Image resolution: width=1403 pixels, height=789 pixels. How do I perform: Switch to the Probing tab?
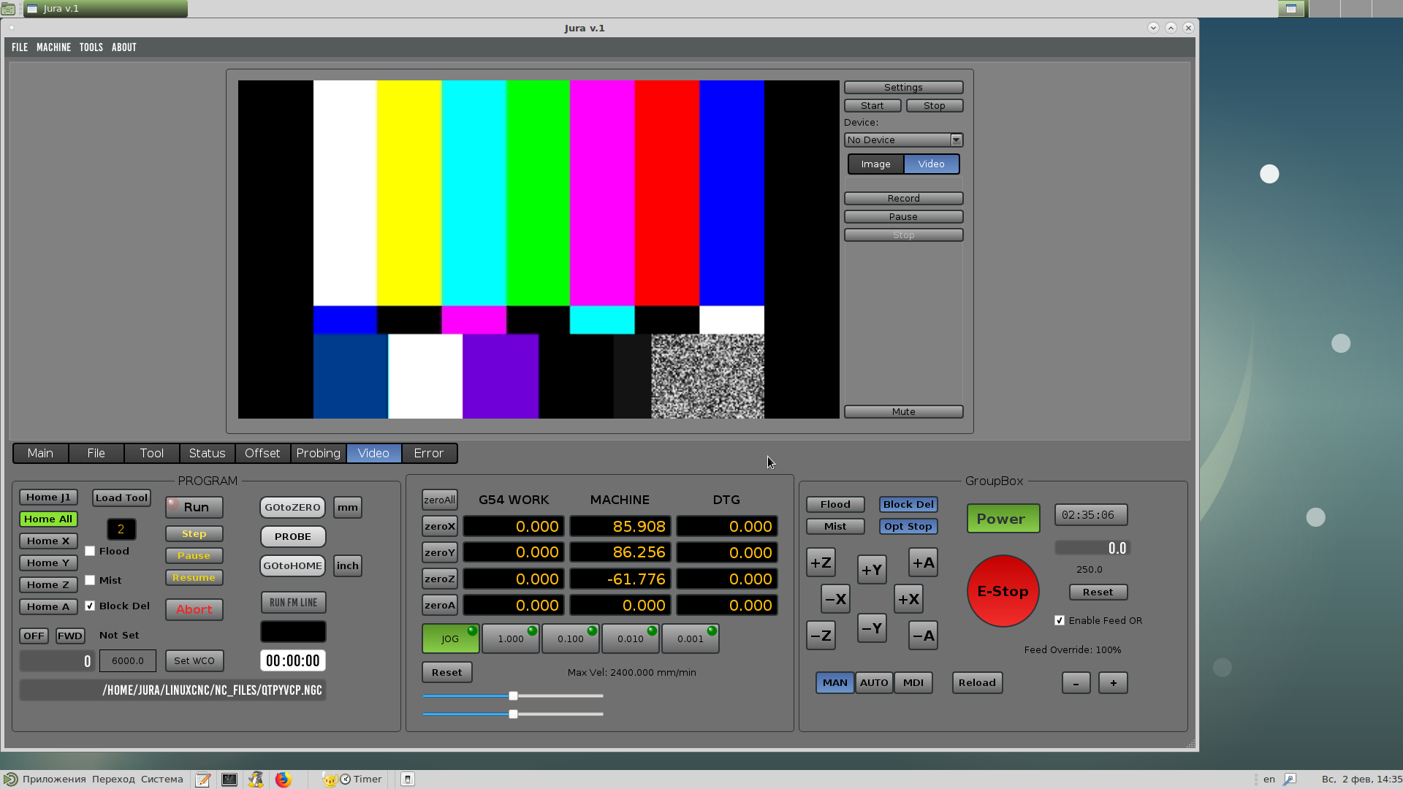pyautogui.click(x=318, y=454)
